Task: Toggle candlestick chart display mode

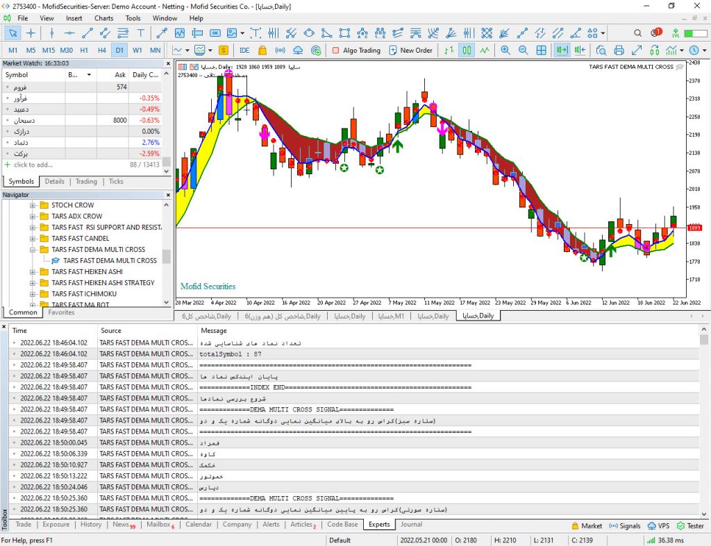Action: [x=467, y=50]
